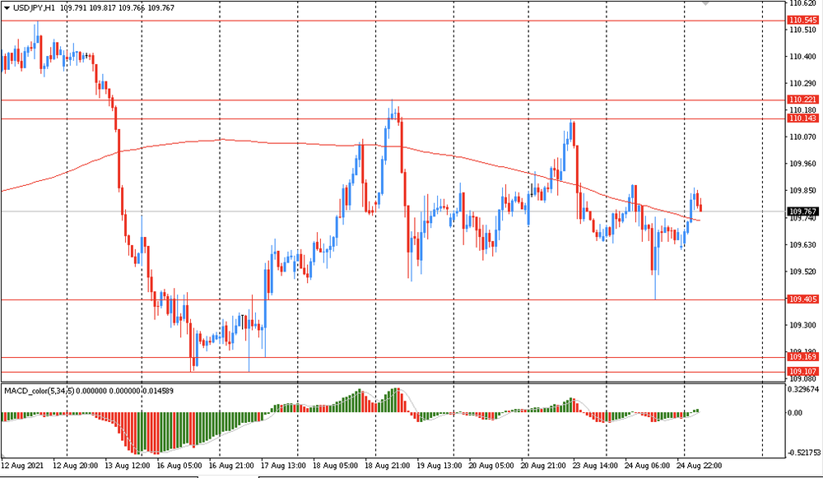The width and height of the screenshot is (823, 478).
Task: Click the 19 Aug 13:00 time label
Action: 439,466
